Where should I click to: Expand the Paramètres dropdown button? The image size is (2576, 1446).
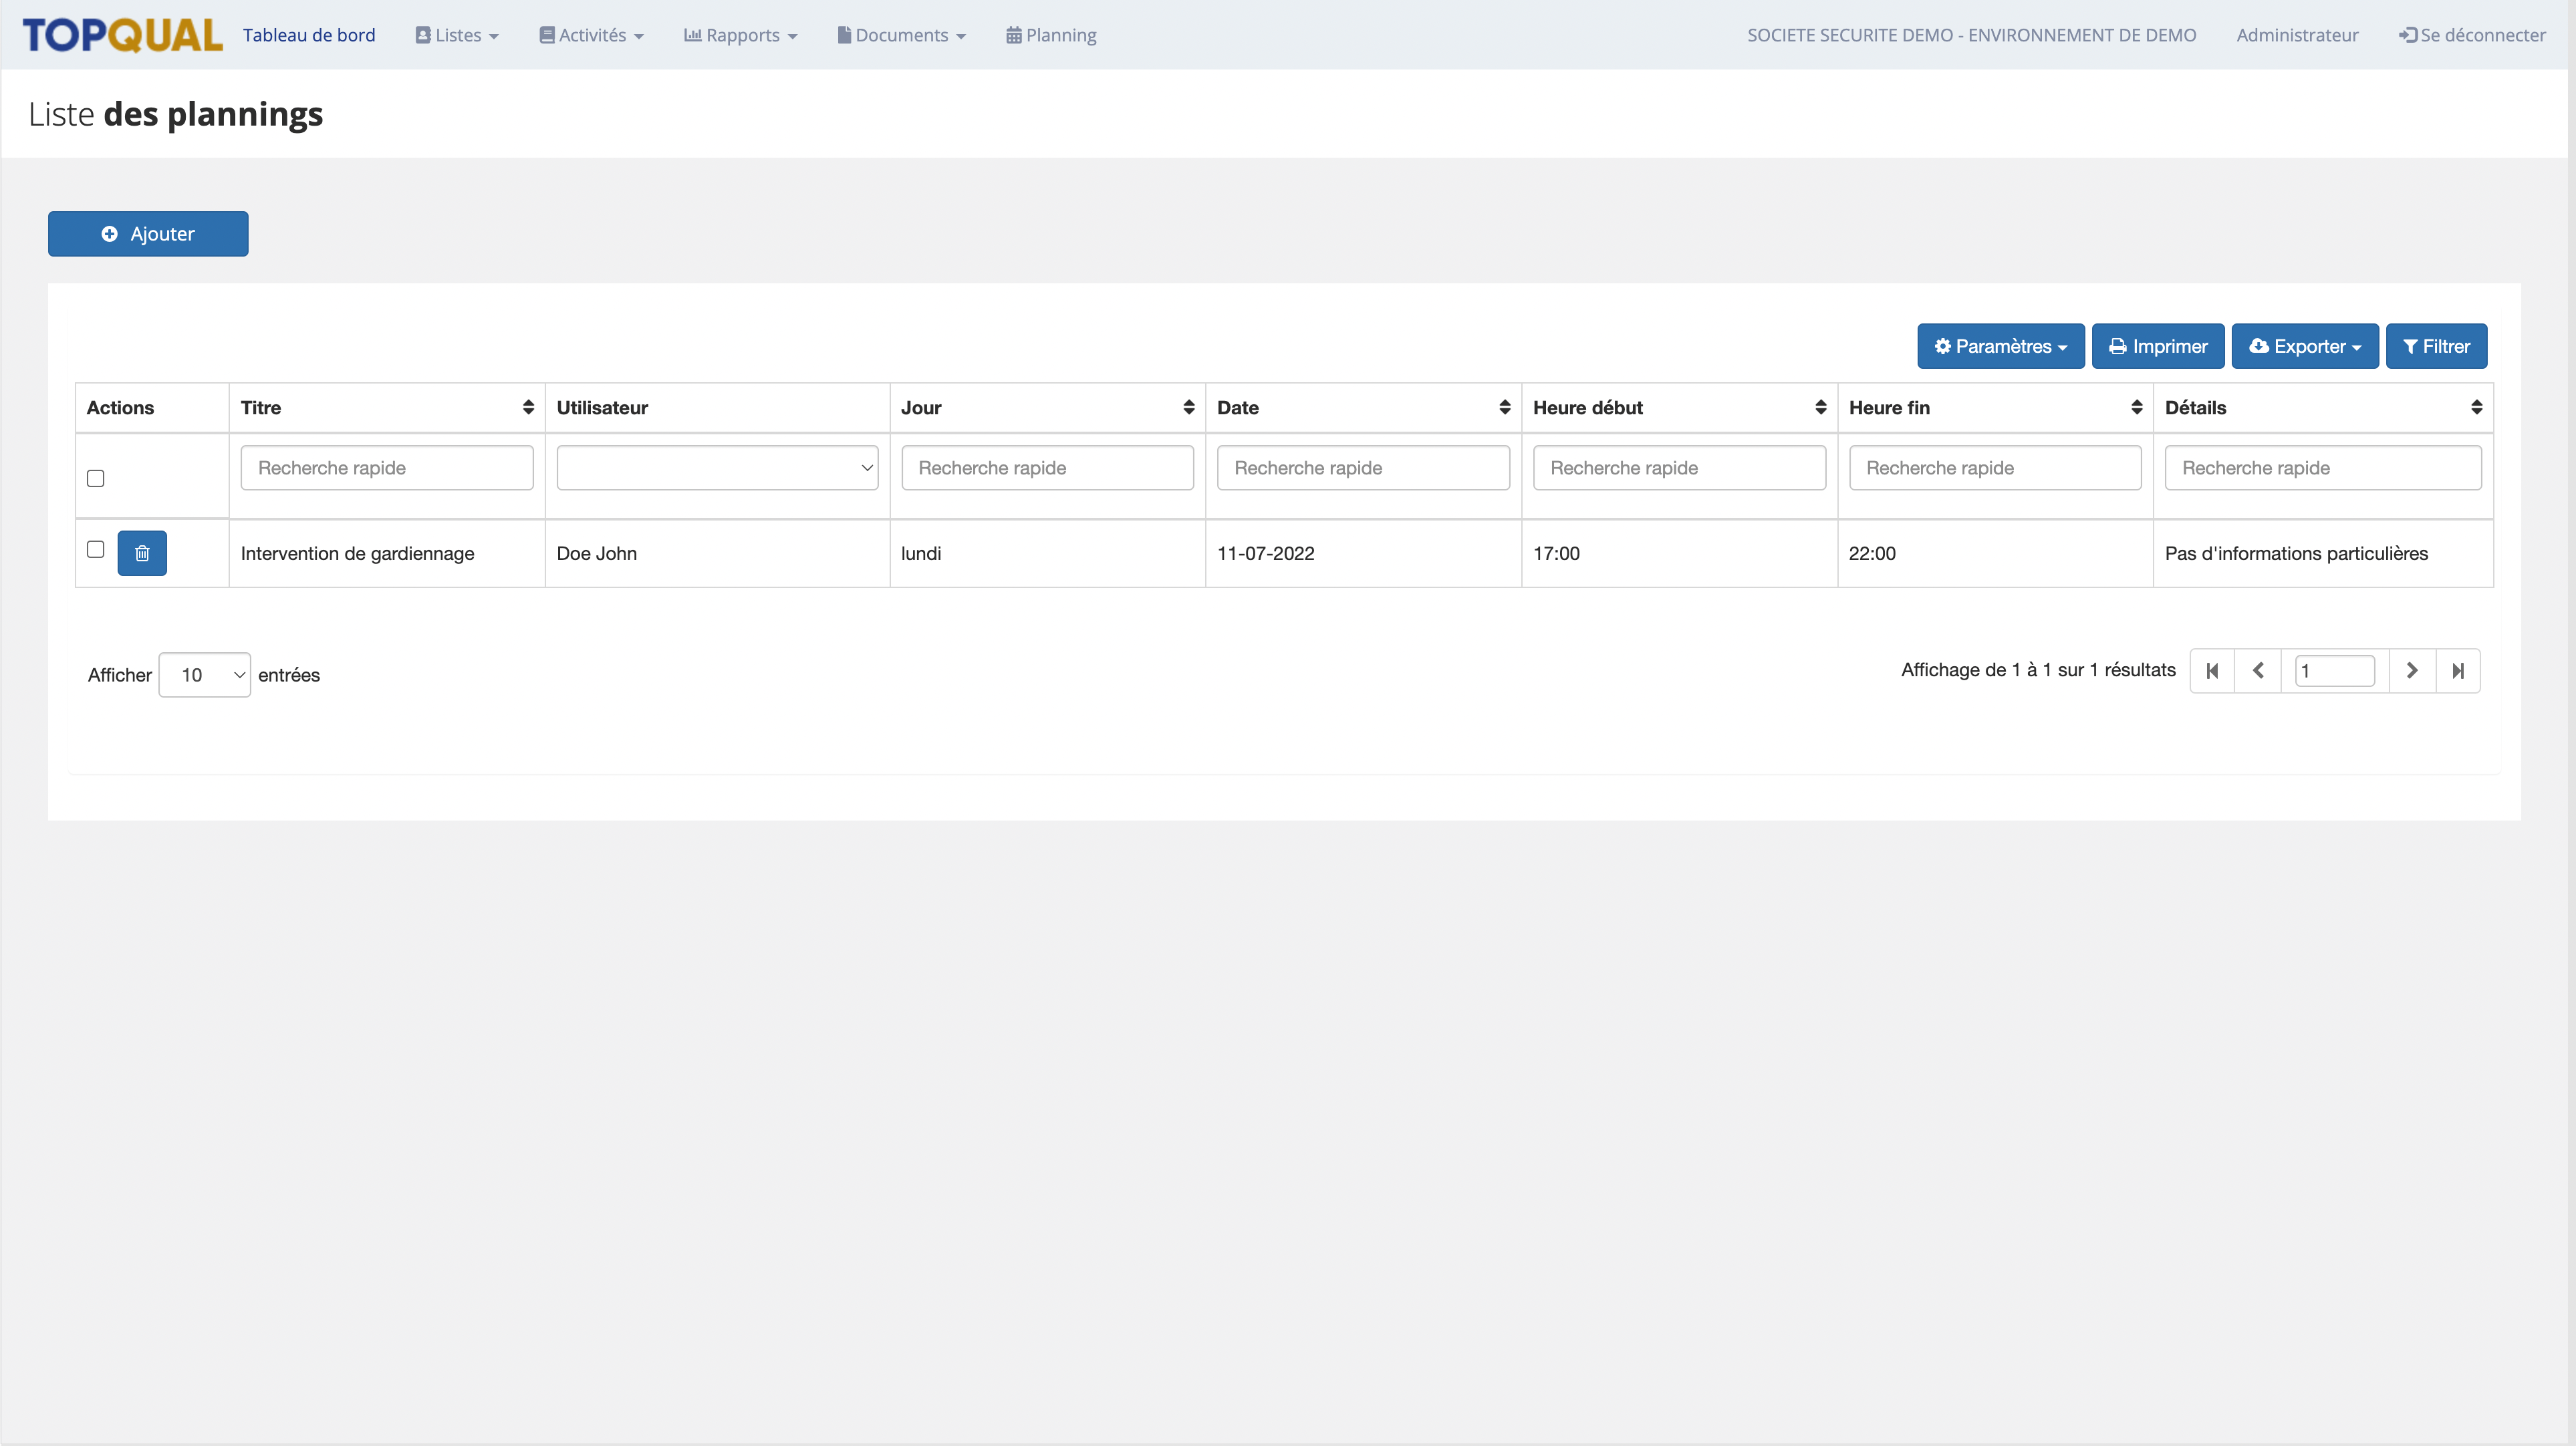2000,346
